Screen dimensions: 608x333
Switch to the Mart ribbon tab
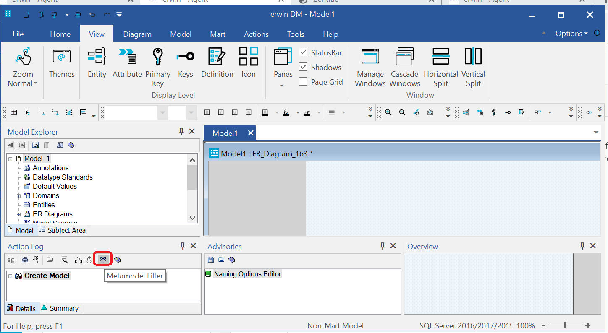point(218,34)
